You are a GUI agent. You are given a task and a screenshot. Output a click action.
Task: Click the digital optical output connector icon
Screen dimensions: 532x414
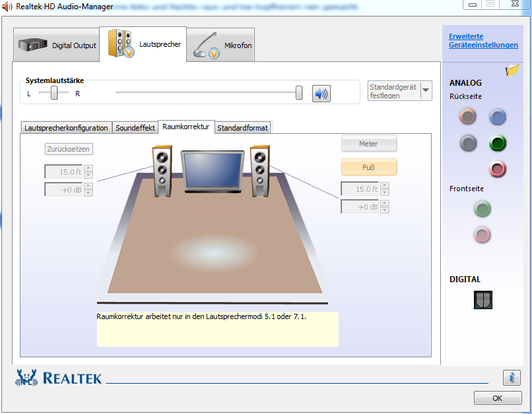click(482, 300)
